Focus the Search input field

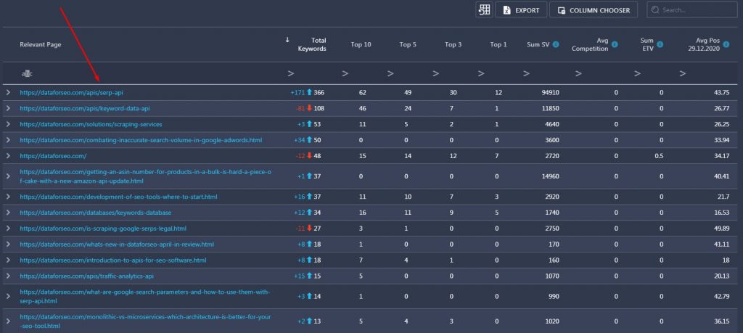pyautogui.click(x=691, y=10)
